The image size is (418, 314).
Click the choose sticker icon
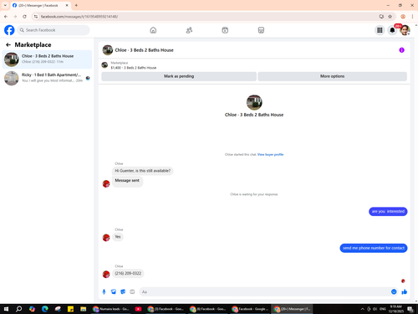click(123, 291)
